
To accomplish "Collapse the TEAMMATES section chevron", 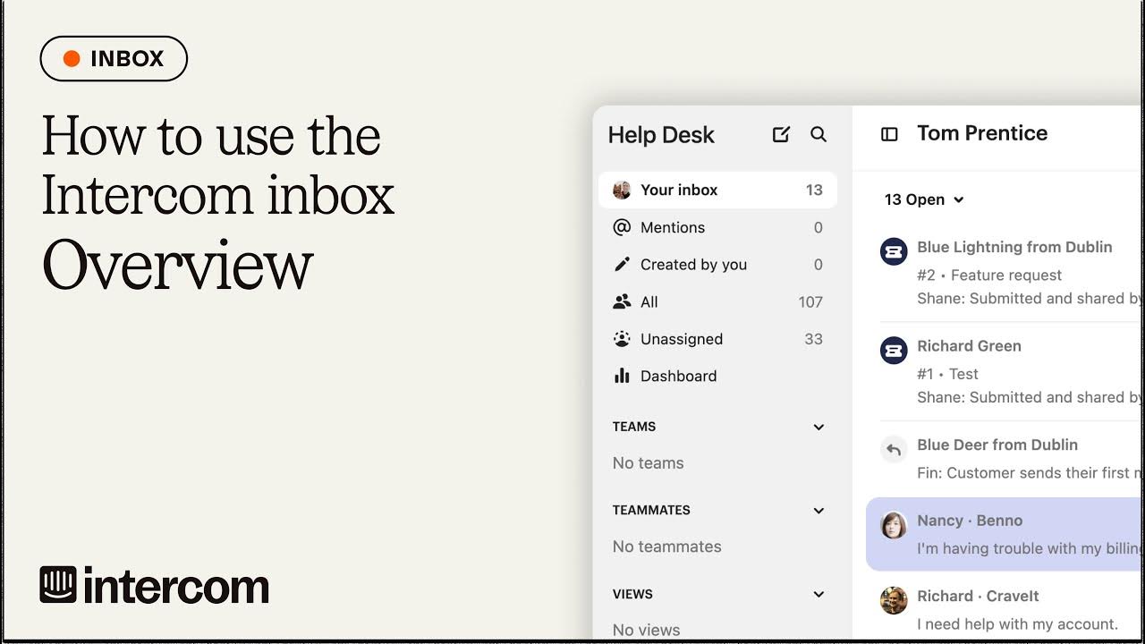I will point(818,511).
